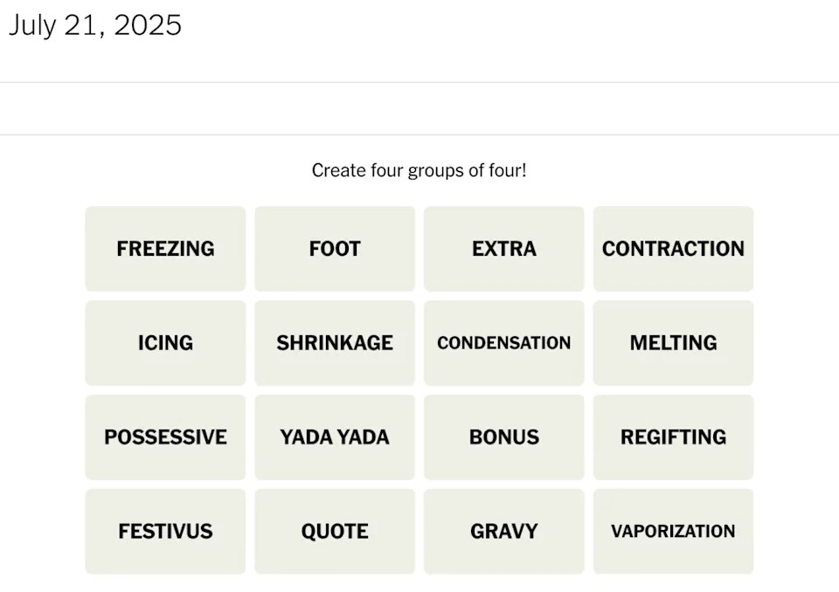Screen dimensions: 839x592
Task: Choose the CONDENSATION tile
Action: 504,343
